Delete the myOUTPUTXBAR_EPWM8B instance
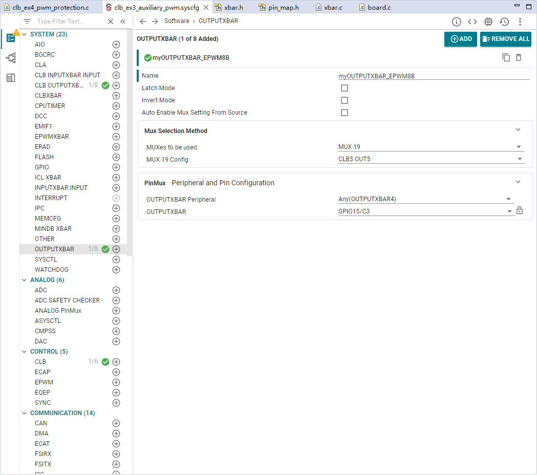Viewport: 537px width, 475px height. click(x=519, y=57)
